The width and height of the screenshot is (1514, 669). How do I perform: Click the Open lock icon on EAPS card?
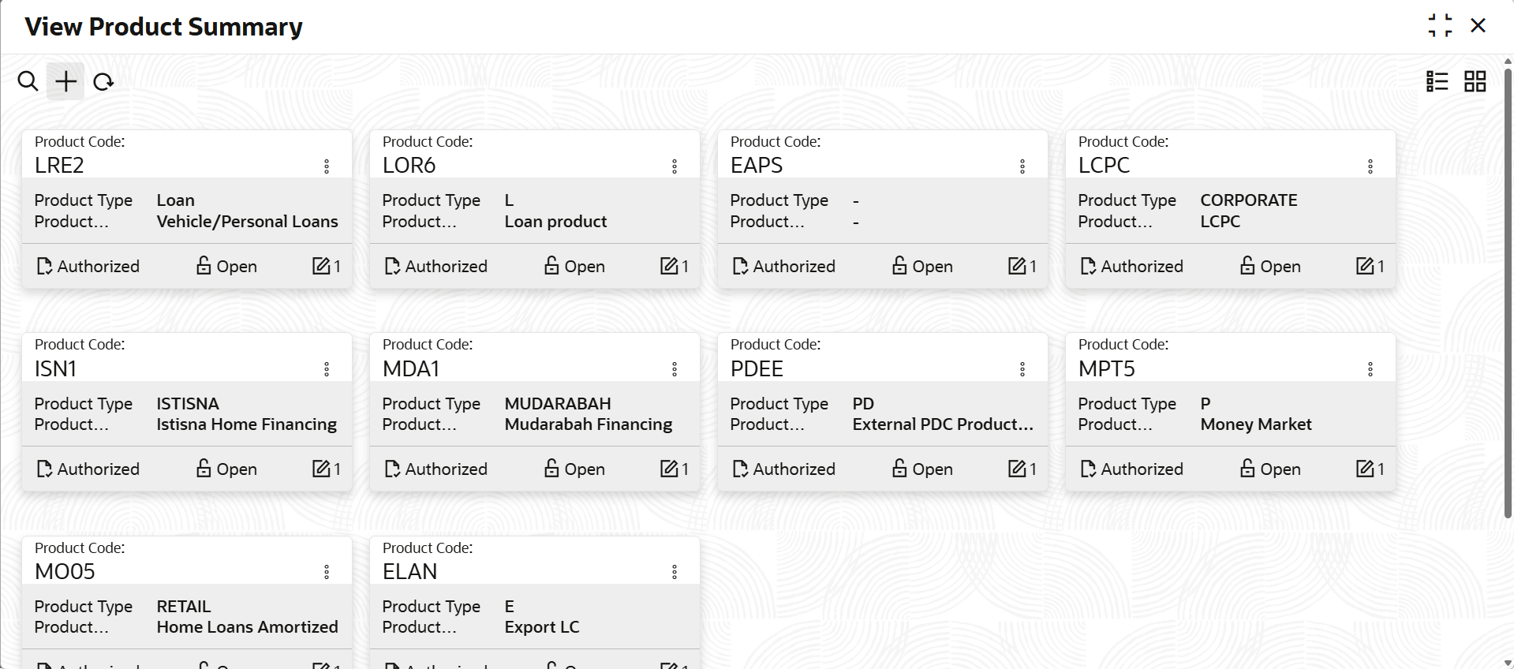[899, 266]
